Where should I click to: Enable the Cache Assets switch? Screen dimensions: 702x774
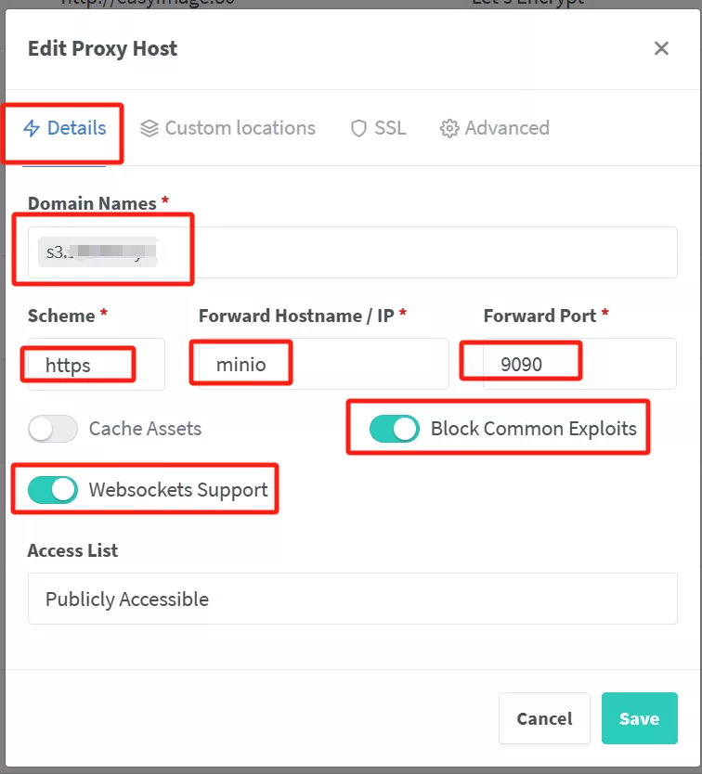(x=53, y=429)
